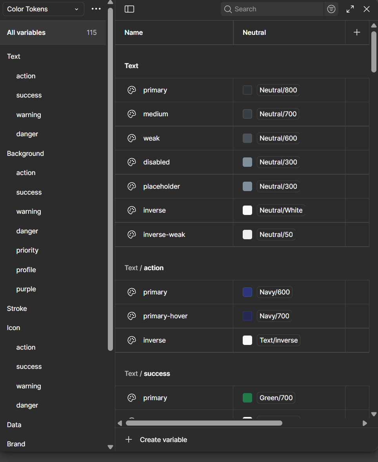
Task: Open action under Background in the sidebar
Action: point(26,173)
